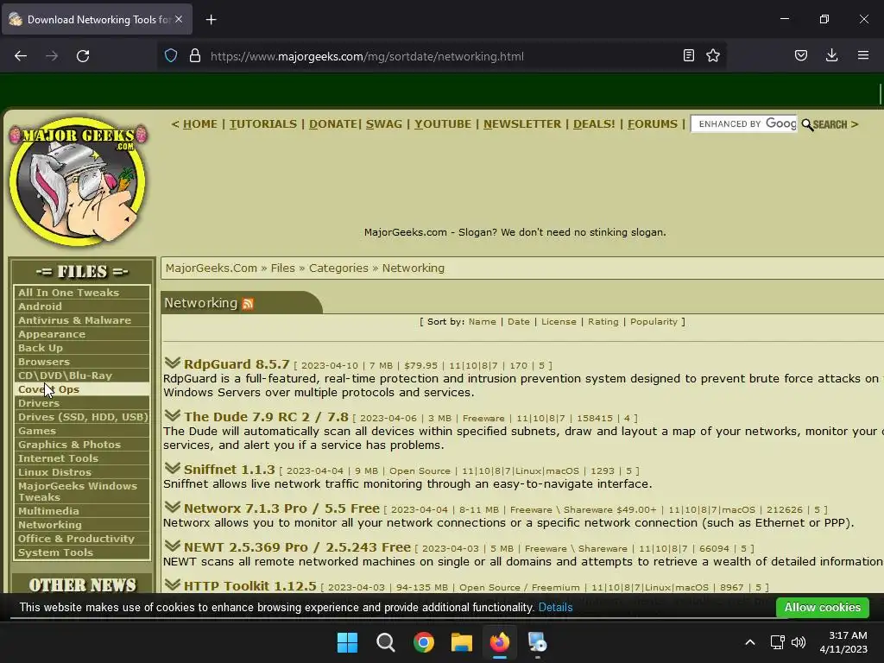Click the Networking RSS feed icon
The width and height of the screenshot is (884, 663).
pyautogui.click(x=248, y=304)
